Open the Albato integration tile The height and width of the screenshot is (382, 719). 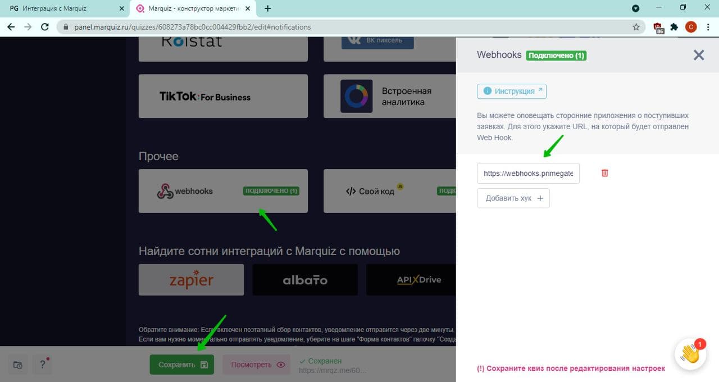pyautogui.click(x=305, y=280)
